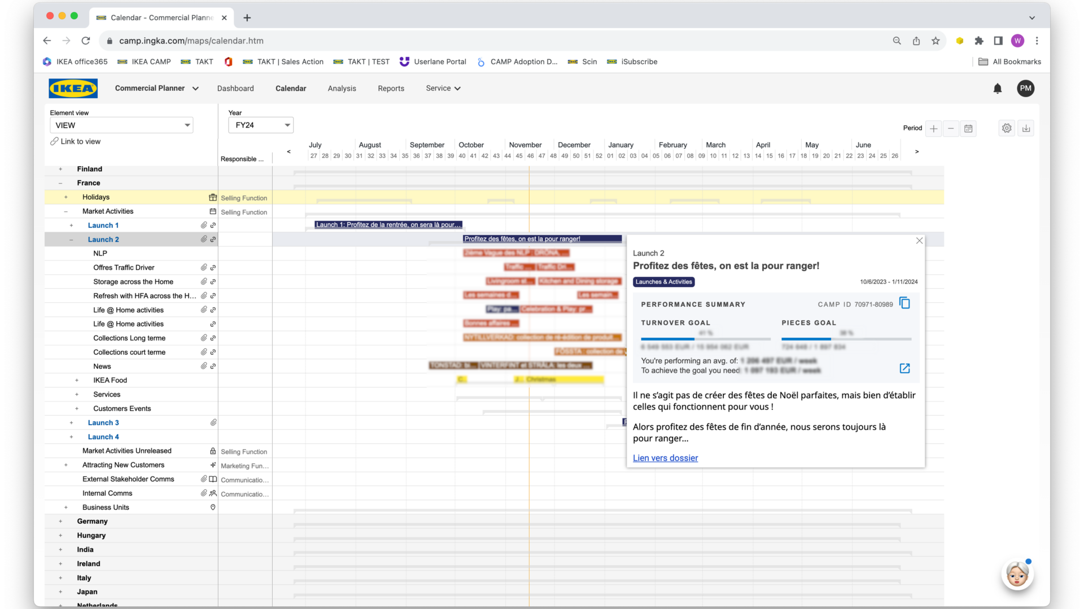Click the Turnover Goal progress bar

(706, 339)
